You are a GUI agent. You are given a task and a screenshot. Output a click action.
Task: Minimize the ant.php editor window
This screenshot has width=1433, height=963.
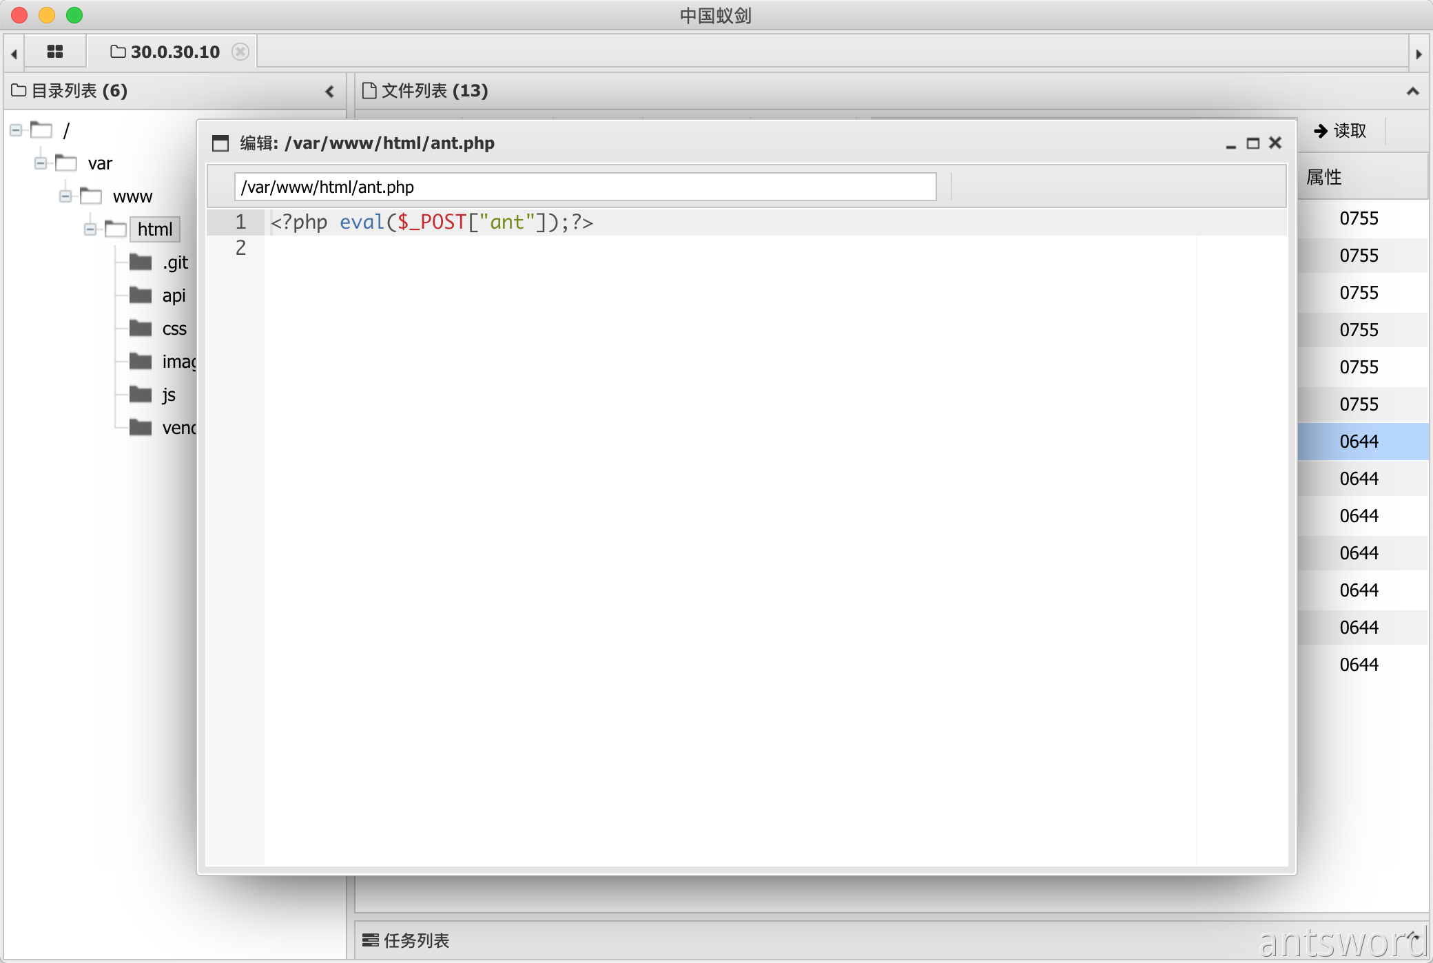coord(1230,143)
